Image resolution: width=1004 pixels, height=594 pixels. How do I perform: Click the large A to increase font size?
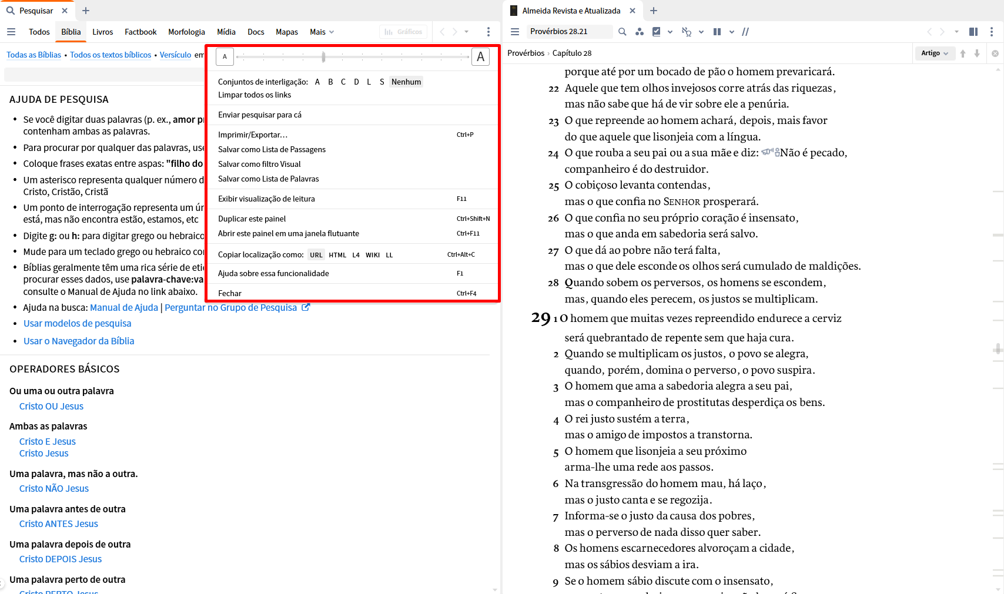pos(480,57)
